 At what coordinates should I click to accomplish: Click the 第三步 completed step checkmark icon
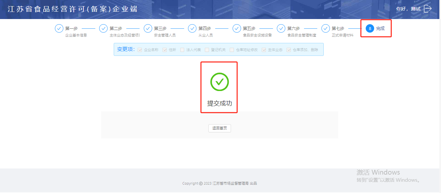[148, 28]
